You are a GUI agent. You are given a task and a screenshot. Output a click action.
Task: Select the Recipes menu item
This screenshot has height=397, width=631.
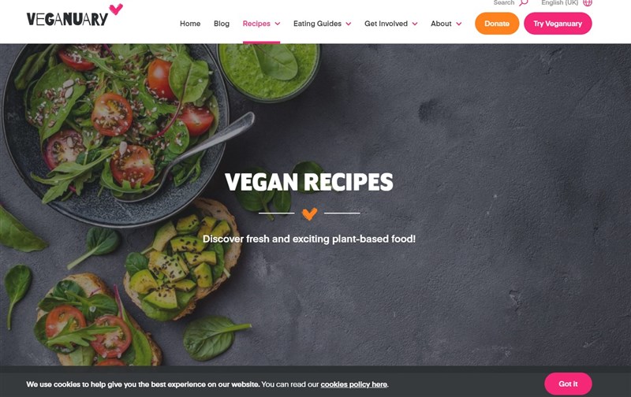tap(256, 24)
